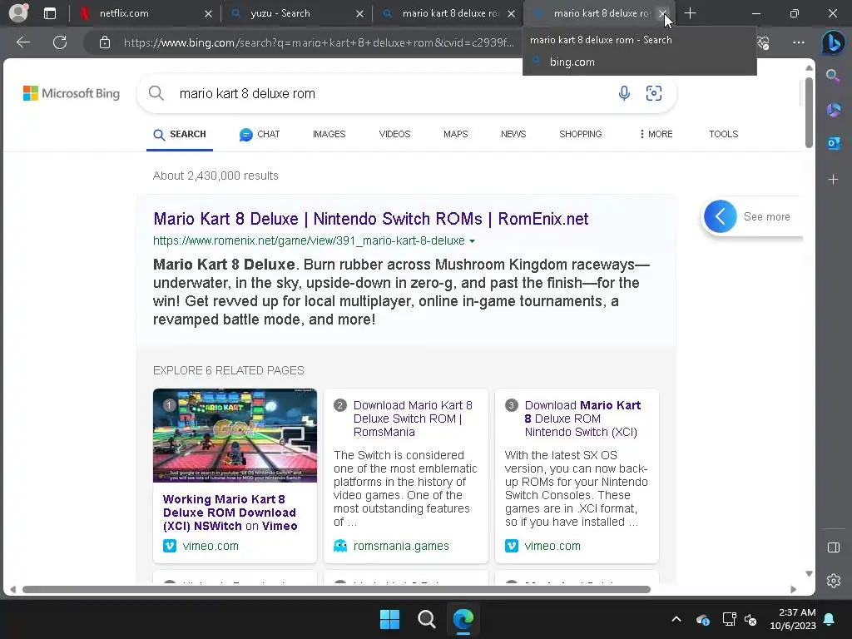Toggle the sidebar layout icon
852x639 pixels.
click(834, 547)
